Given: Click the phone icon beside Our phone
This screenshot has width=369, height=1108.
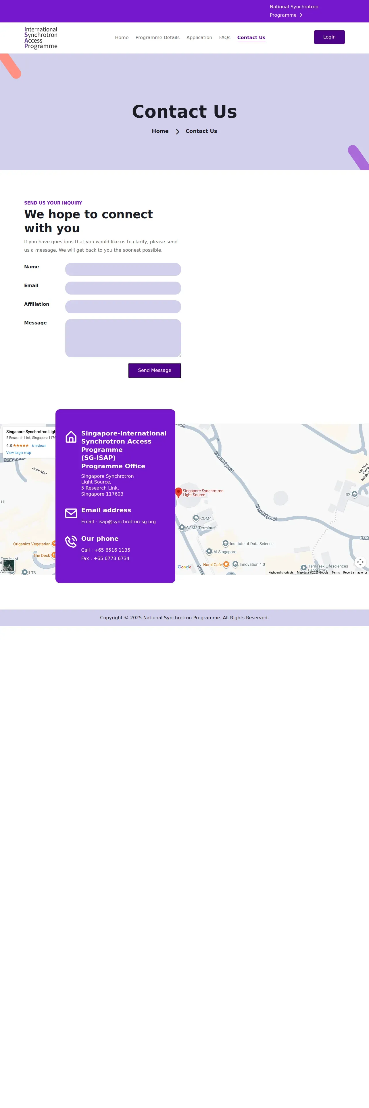Looking at the screenshot, I should (x=71, y=542).
